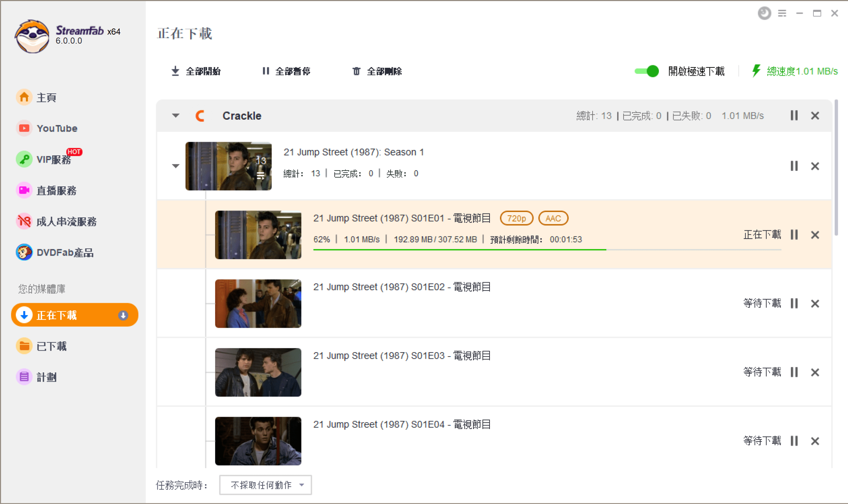848x504 pixels.
Task: Click the S01E04 thumbnail
Action: [258, 441]
